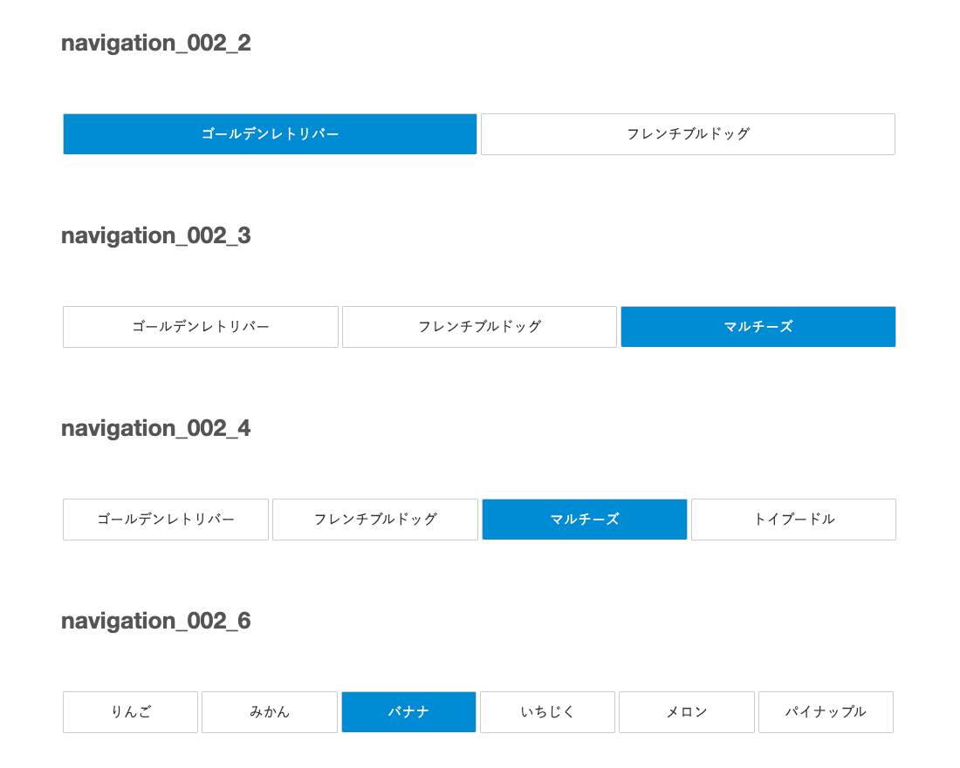Select ゴールデンレトリバー in navigation_002_2
The width and height of the screenshot is (960, 768).
[x=270, y=134]
